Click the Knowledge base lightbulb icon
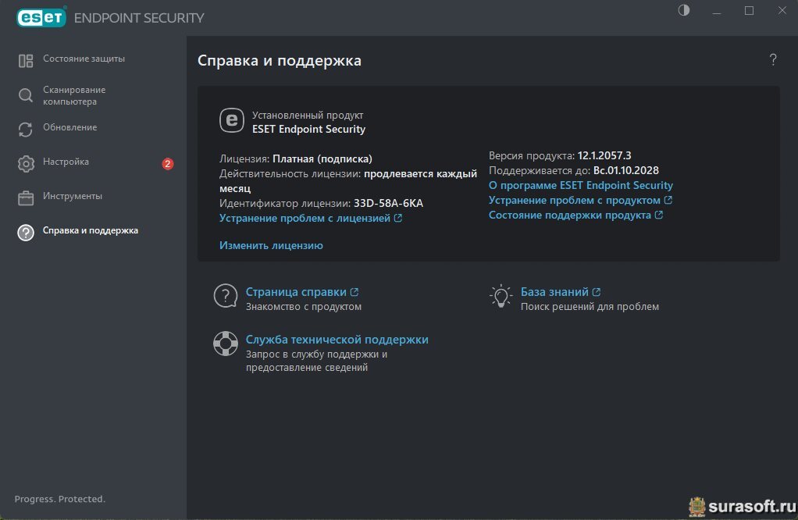798x520 pixels. point(500,296)
